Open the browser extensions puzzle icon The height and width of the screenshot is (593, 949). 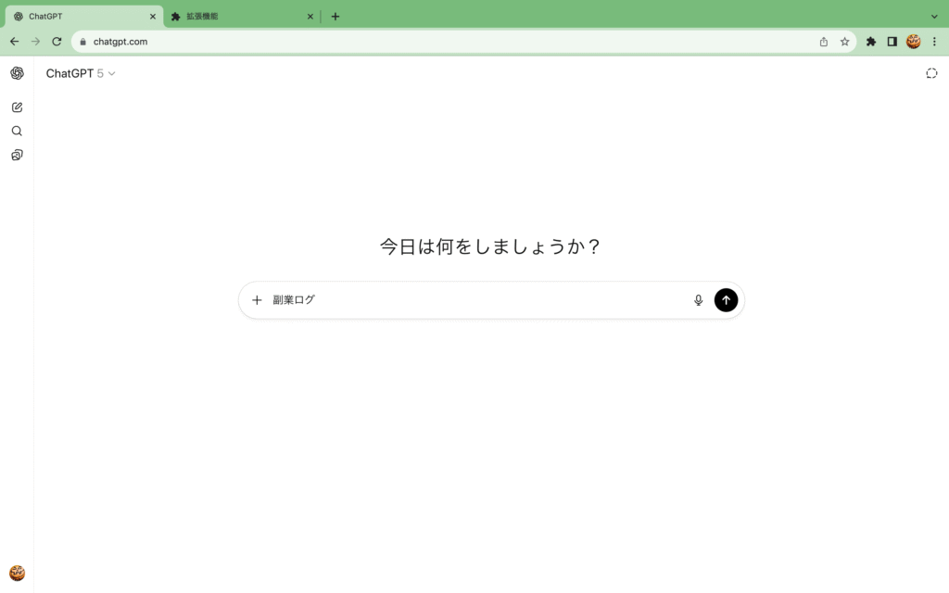coord(871,42)
